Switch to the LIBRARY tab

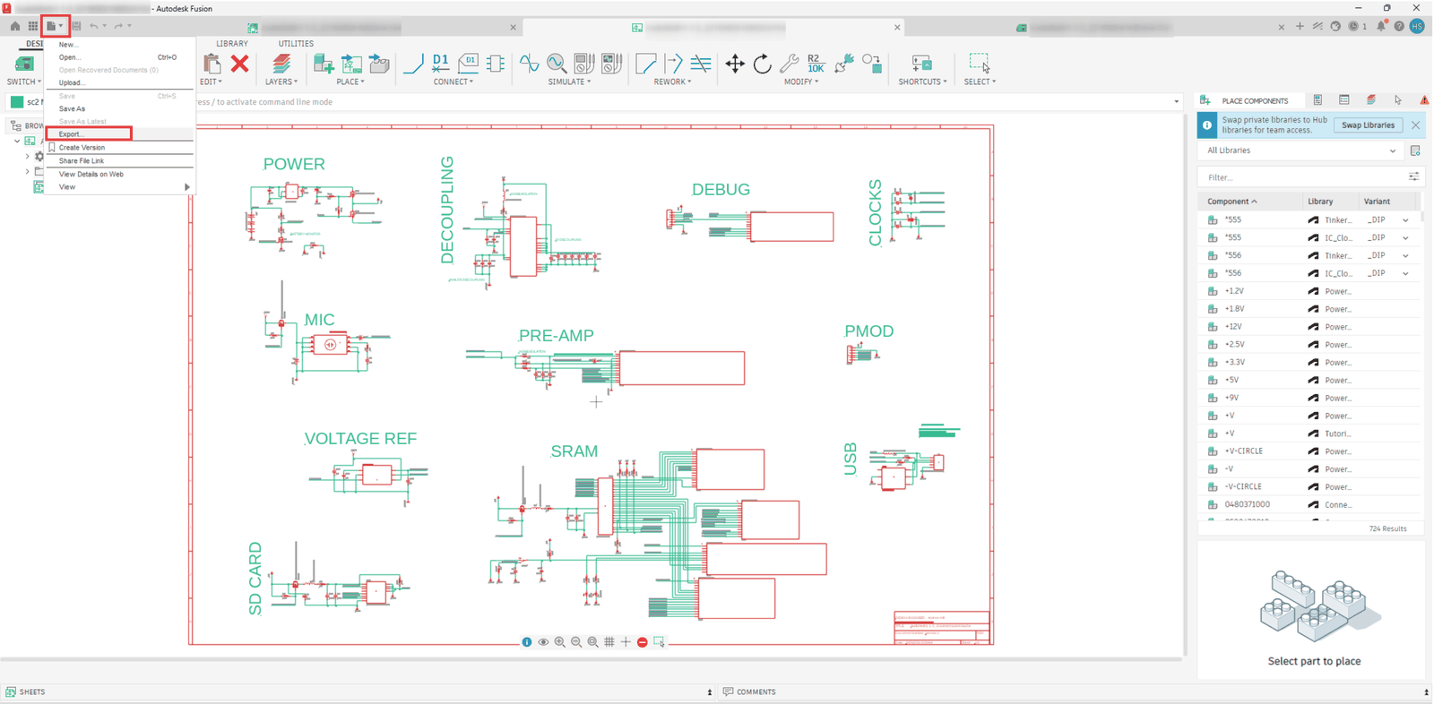(232, 44)
